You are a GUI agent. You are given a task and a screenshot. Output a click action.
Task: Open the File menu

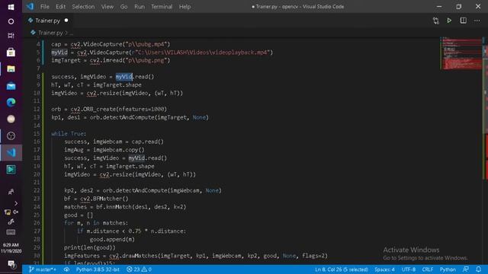[44, 7]
